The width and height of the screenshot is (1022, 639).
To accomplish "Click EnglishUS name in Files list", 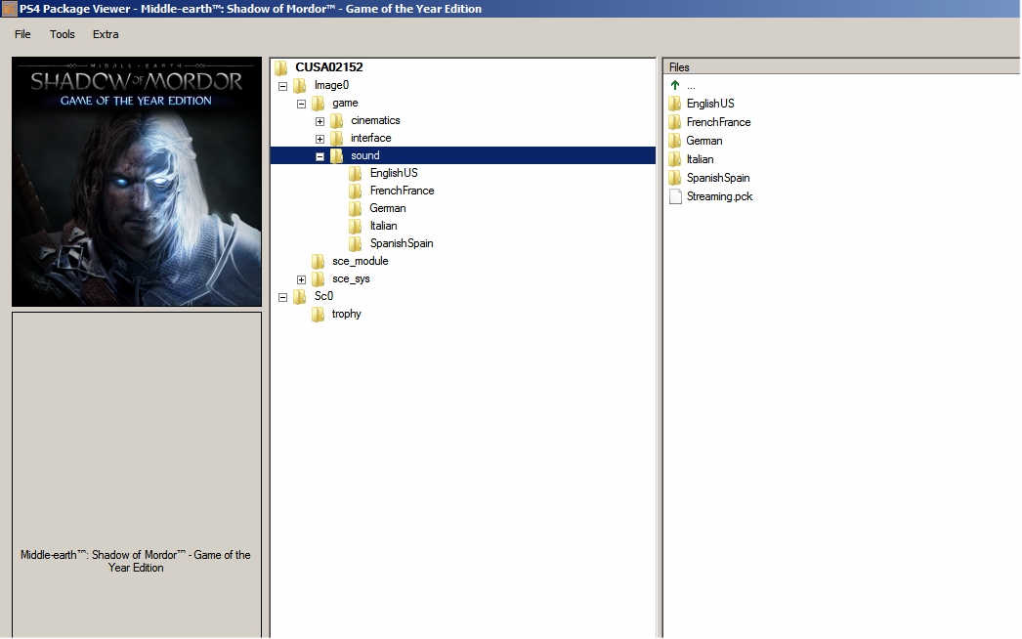I will click(x=710, y=104).
